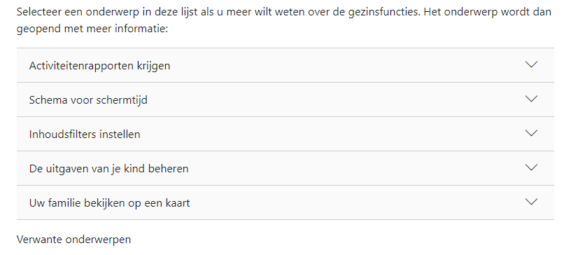The image size is (585, 255).
Task: Click blank middle of Schema voor schermtijd row
Action: (336, 99)
